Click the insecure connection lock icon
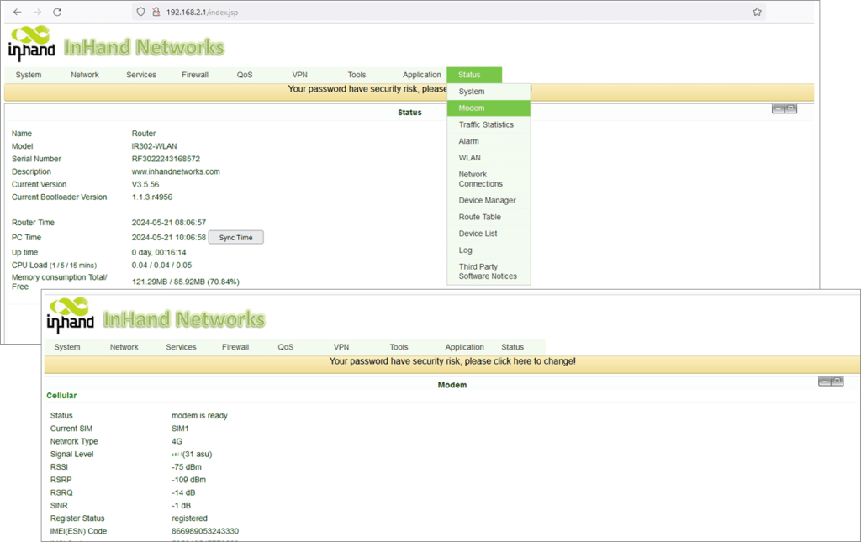 coord(156,12)
